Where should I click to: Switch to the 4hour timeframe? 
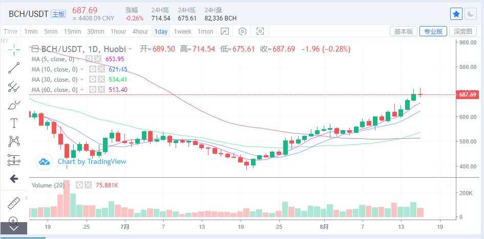click(140, 31)
